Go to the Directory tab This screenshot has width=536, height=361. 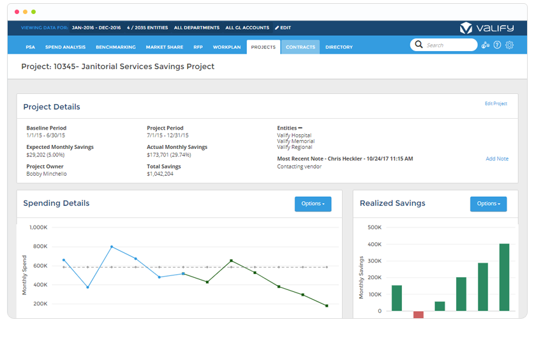click(x=339, y=47)
